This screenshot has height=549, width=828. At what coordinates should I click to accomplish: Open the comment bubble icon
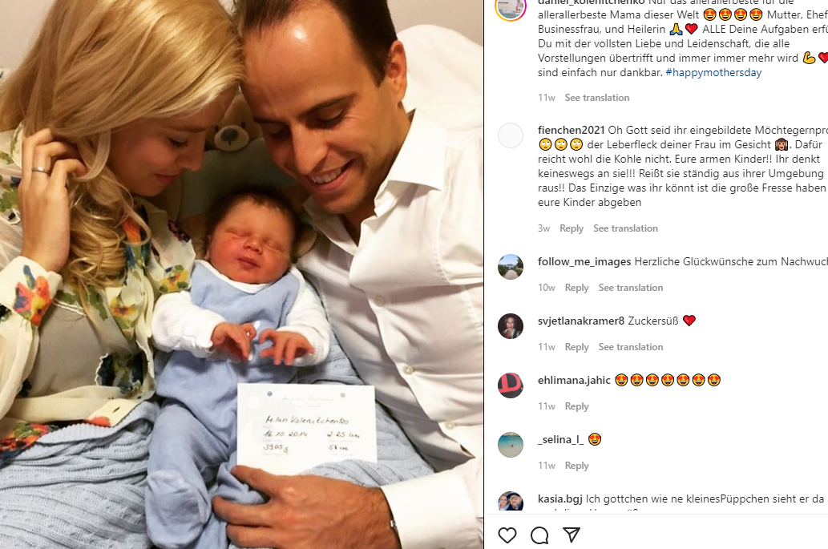[x=539, y=535]
